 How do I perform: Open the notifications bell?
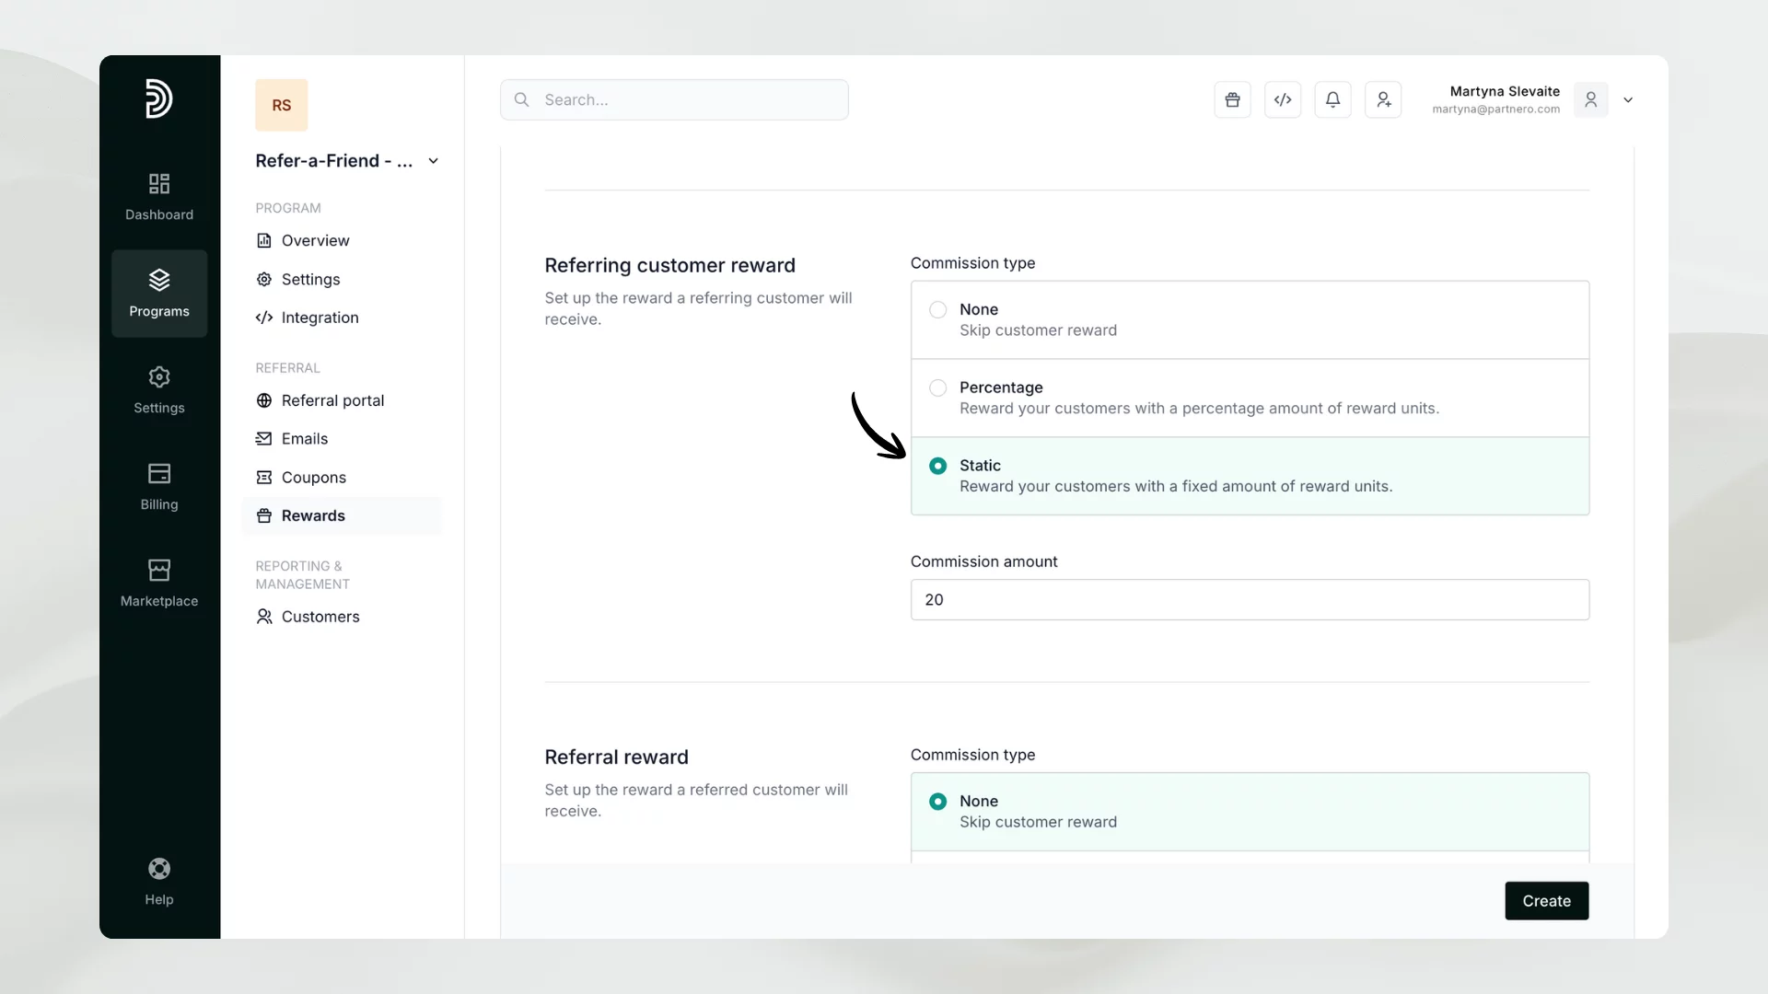click(1332, 99)
